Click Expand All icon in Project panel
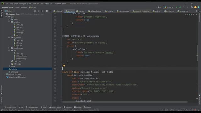Viewport: 201px width, 113px height. click(39, 11)
